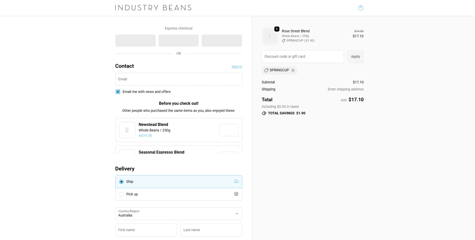Viewport: 475px width, 240px height.
Task: Open the shopping bag cart icon
Action: click(360, 8)
